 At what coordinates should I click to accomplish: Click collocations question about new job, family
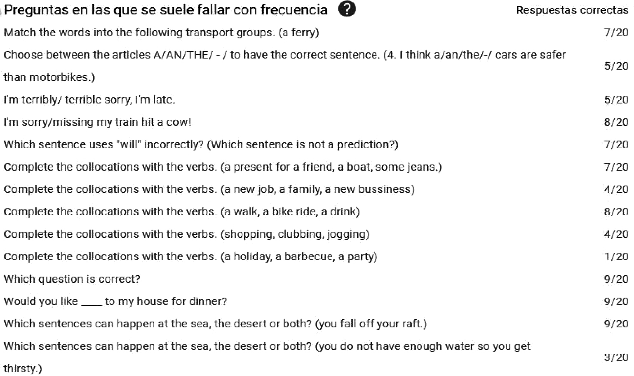pos(209,189)
